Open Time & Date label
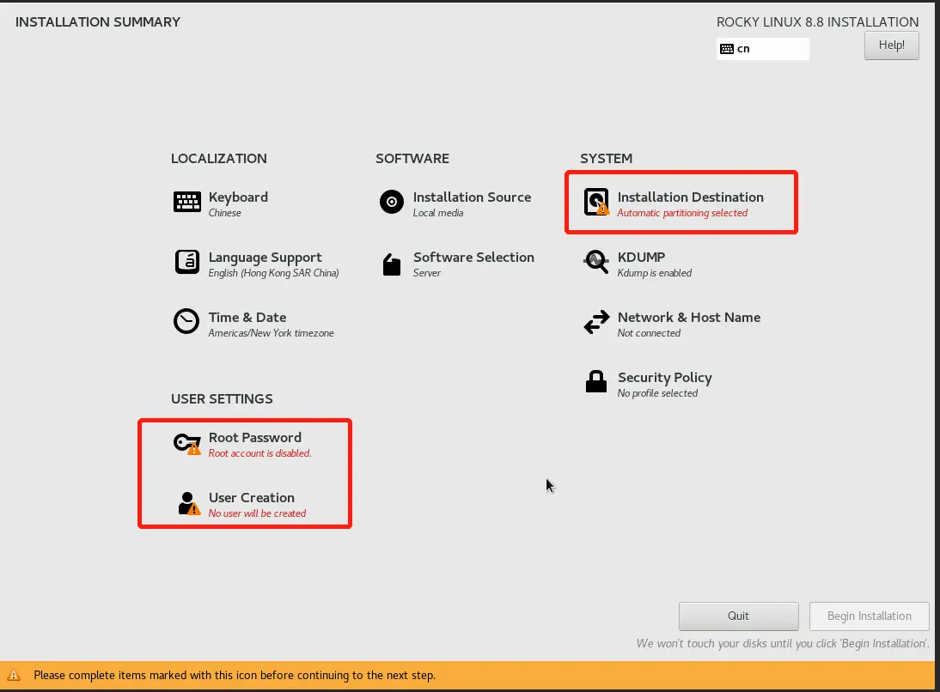Screen dimensions: 940x692 click(247, 318)
